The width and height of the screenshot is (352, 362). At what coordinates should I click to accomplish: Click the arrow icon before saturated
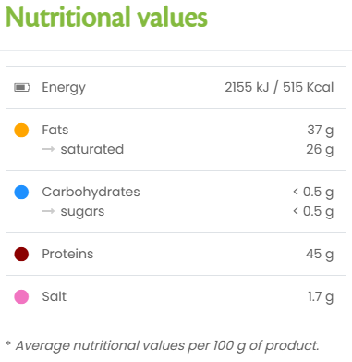[48, 149]
